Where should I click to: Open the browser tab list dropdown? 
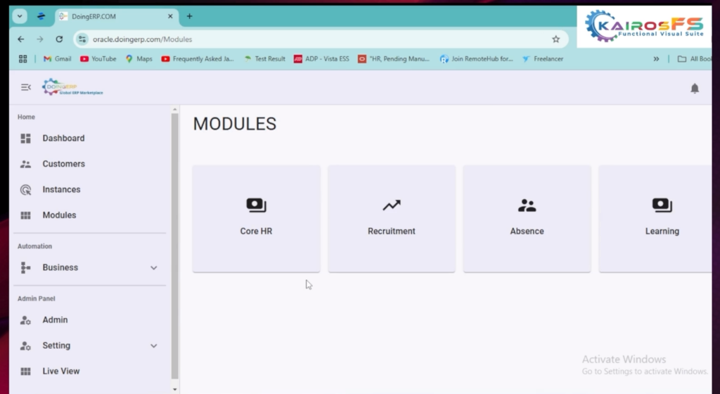pyautogui.click(x=20, y=16)
